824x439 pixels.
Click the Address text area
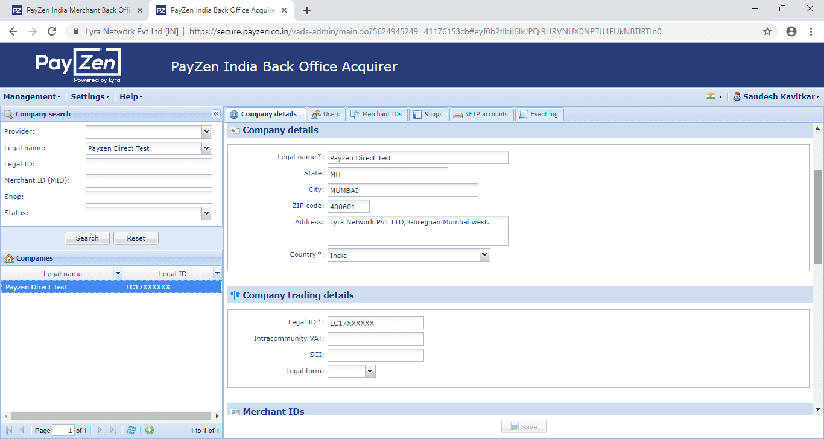pos(418,231)
